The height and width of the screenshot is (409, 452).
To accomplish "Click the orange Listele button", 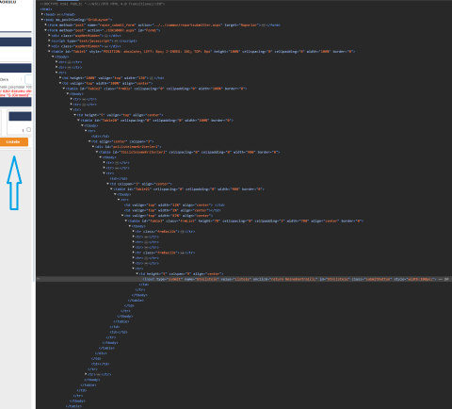I will pyautogui.click(x=14, y=142).
